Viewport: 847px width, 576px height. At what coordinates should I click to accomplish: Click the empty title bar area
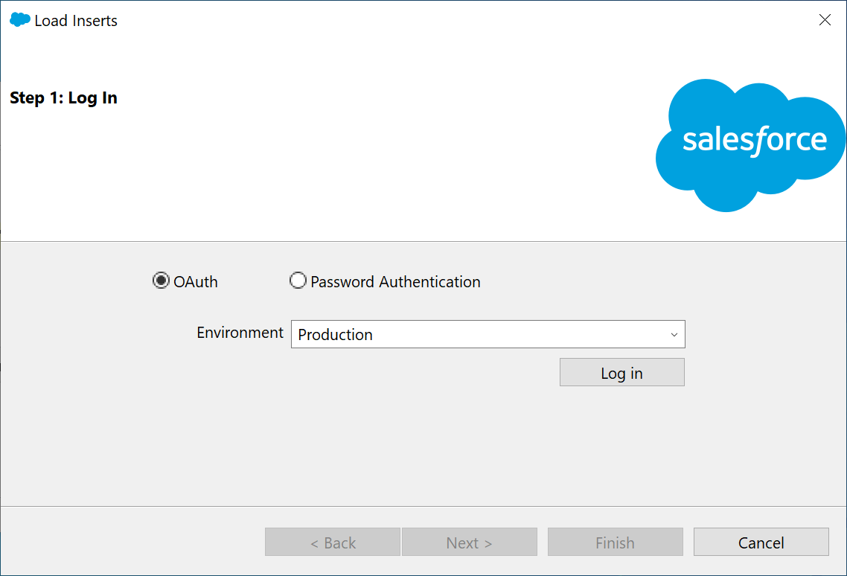tap(447, 20)
